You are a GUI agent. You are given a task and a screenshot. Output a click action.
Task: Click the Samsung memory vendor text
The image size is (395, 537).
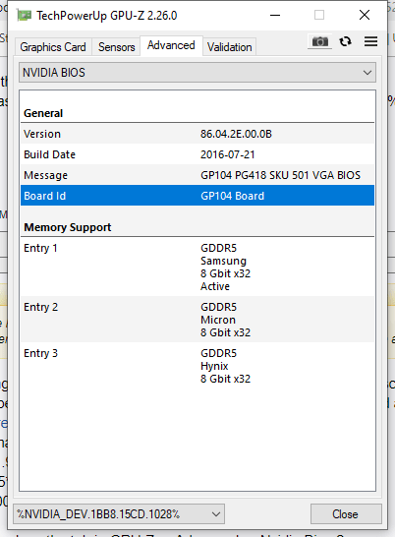coord(223,261)
